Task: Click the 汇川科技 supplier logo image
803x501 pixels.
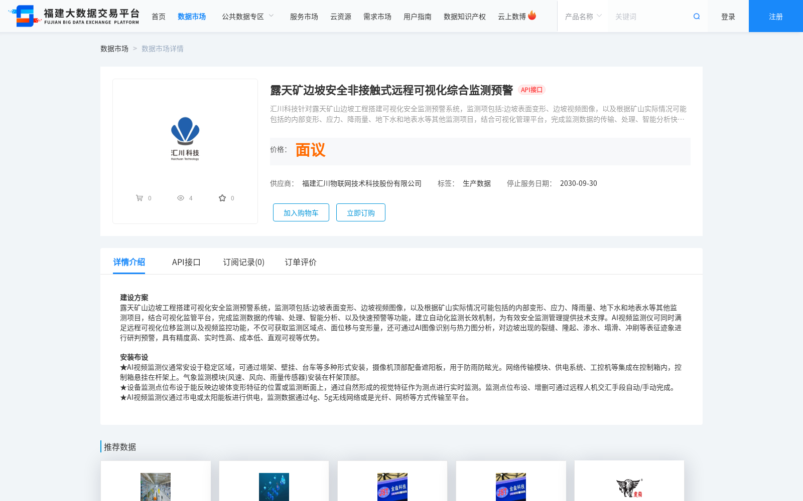Action: coord(185,138)
